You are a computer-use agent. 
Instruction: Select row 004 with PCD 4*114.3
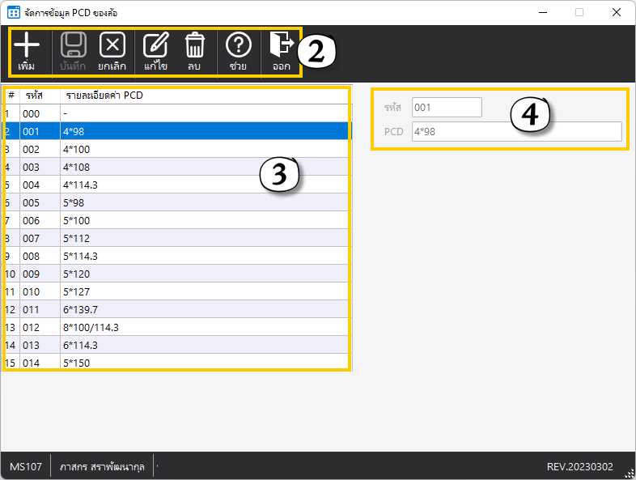coord(162,185)
